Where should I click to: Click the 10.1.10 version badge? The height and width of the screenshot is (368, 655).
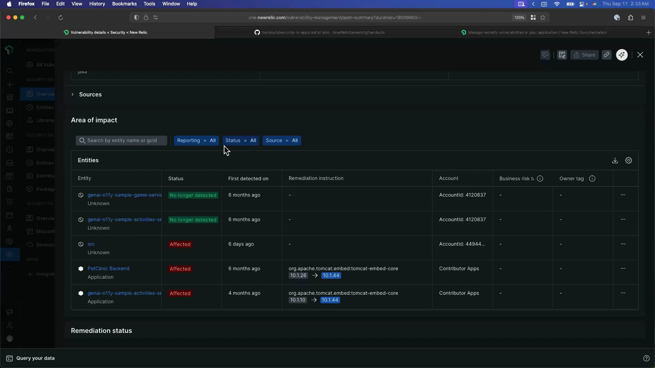(298, 300)
